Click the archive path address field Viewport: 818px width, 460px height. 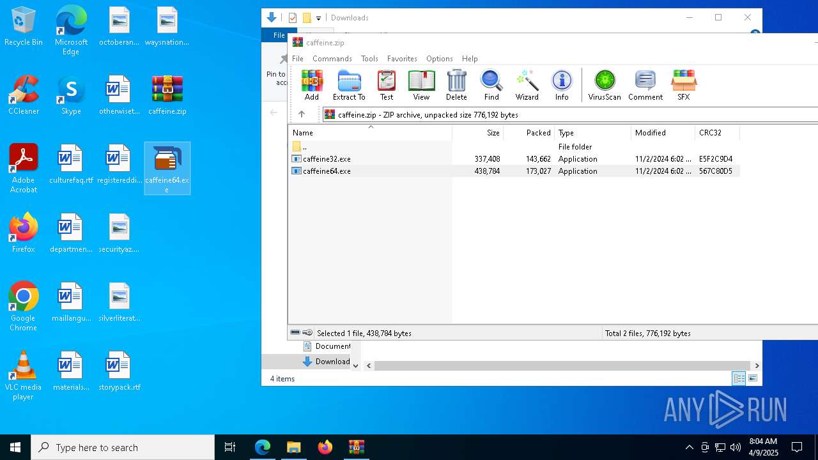coord(570,114)
